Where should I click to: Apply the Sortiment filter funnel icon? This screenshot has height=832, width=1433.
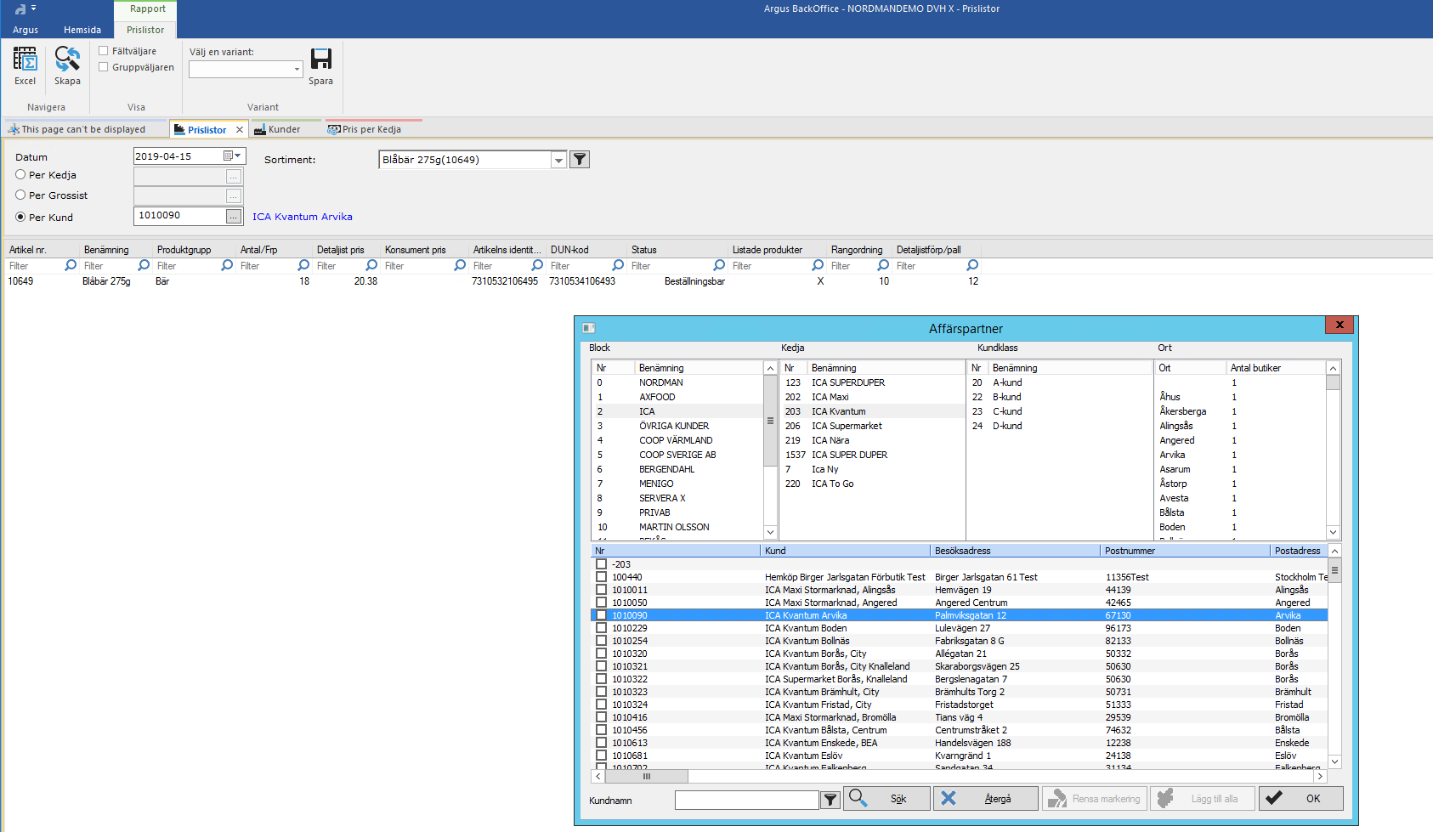coord(580,160)
